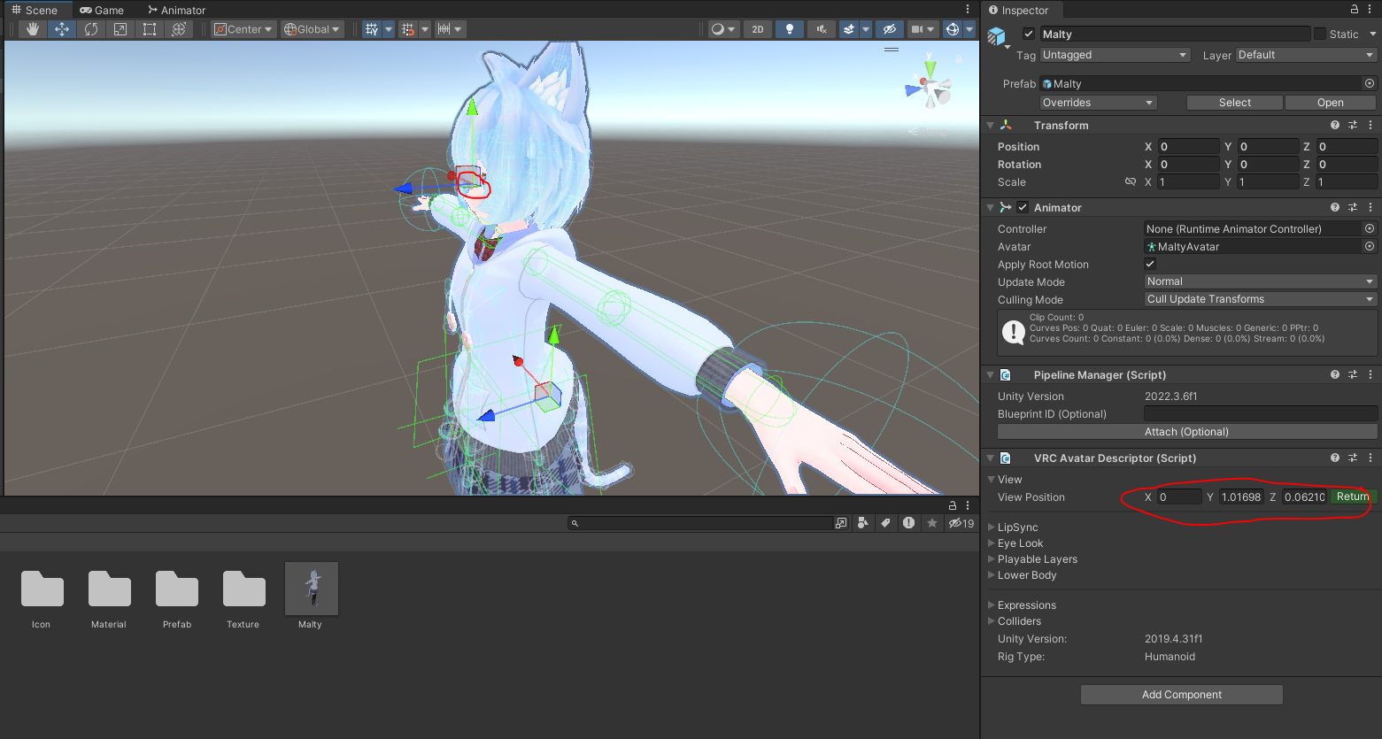Select the Scale tool
The width and height of the screenshot is (1382, 739).
pos(120,29)
